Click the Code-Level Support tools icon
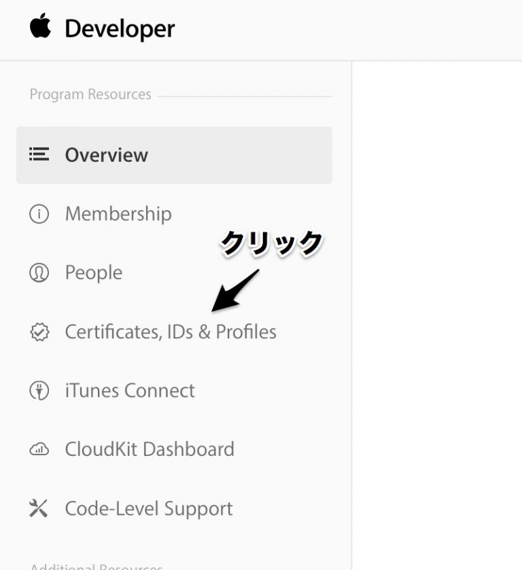522x570 pixels. click(x=39, y=508)
